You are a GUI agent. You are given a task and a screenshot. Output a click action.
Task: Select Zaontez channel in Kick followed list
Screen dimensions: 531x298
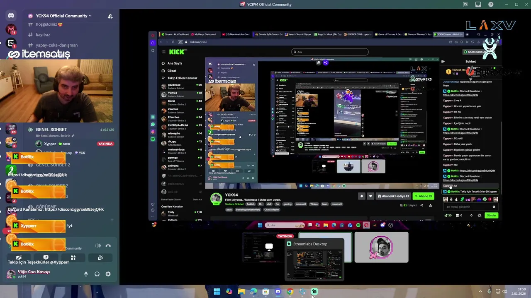coord(182,110)
